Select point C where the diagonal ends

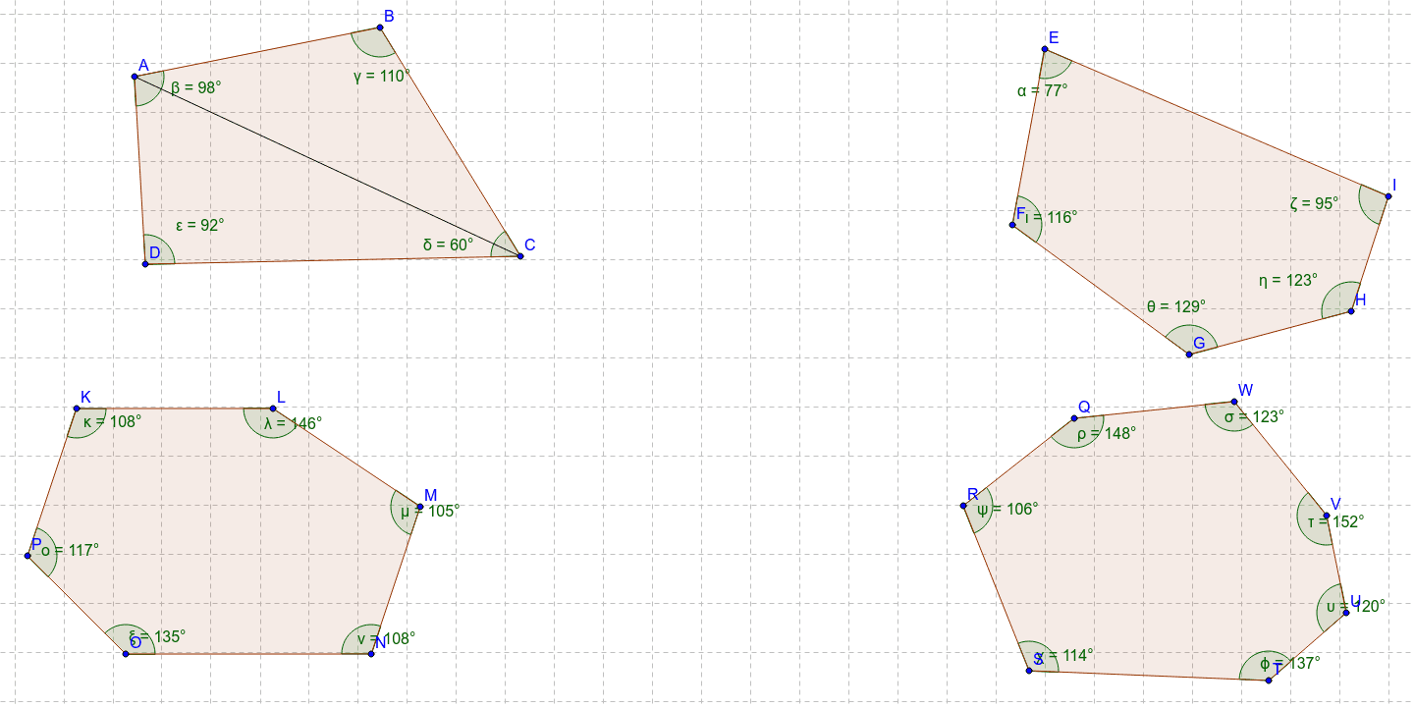click(x=519, y=256)
